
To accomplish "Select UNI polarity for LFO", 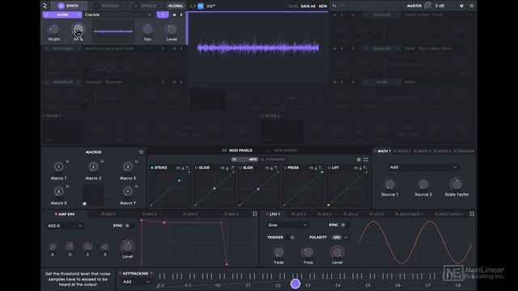I will 337,237.
